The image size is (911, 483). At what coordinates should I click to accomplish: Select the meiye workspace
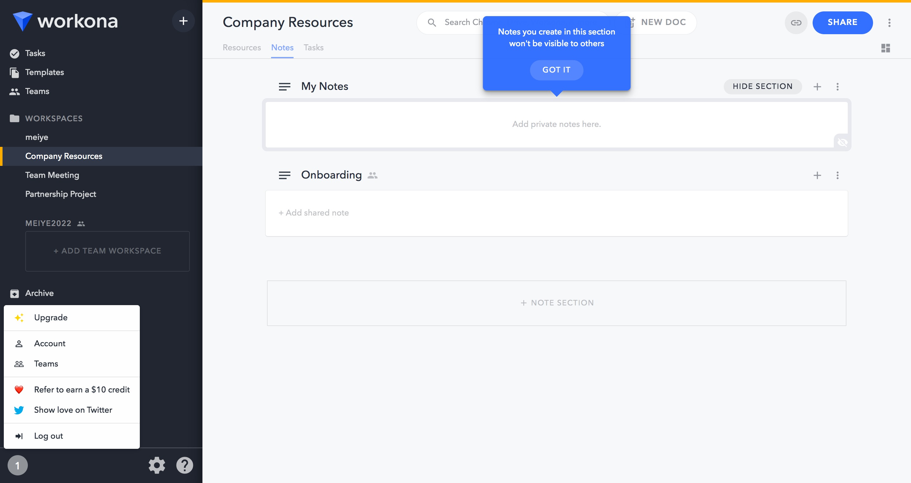tap(36, 137)
